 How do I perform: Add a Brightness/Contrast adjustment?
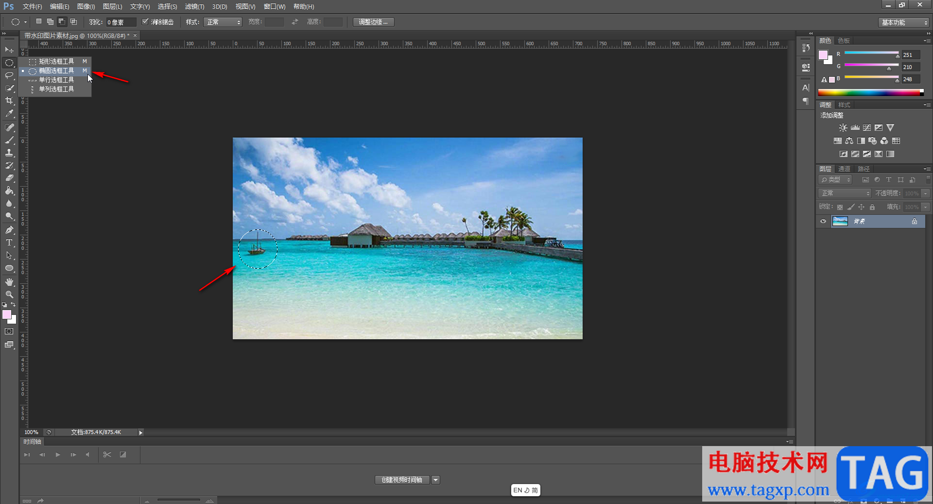point(843,128)
